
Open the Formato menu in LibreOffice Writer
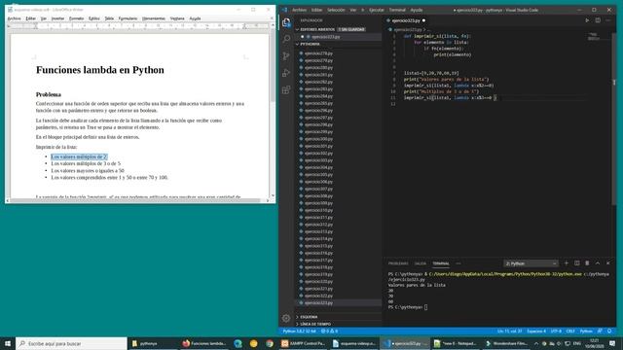(x=76, y=18)
